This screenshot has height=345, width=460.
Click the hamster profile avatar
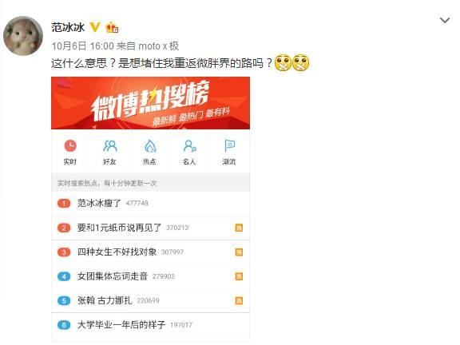(x=23, y=36)
